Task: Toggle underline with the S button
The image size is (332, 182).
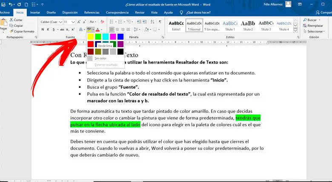Action: pos(54,29)
